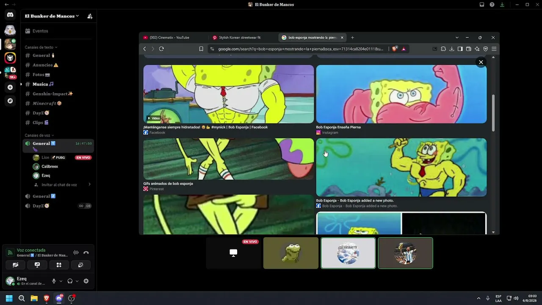Mute your microphone
Image resolution: width=542 pixels, height=305 pixels.
coord(54,281)
